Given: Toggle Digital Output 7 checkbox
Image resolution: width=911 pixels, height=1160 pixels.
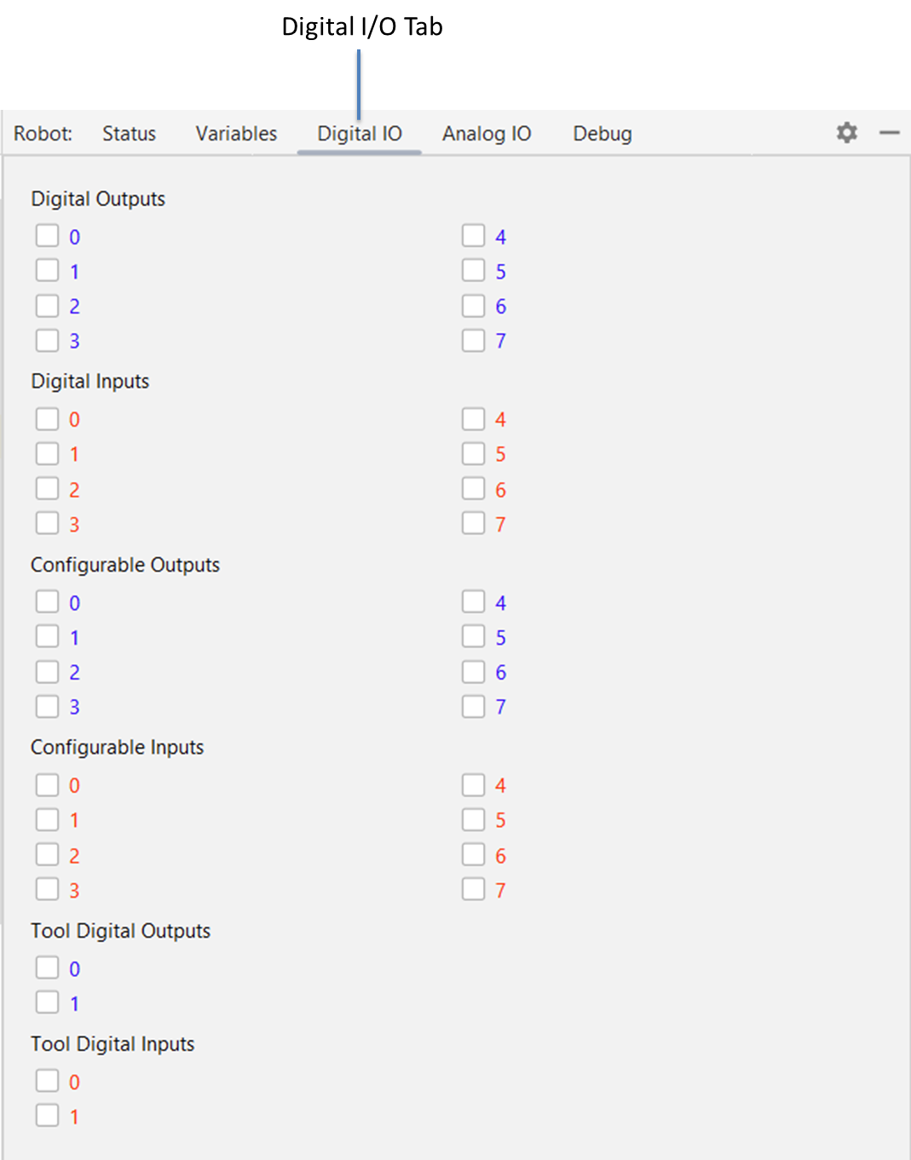Looking at the screenshot, I should point(473,341).
